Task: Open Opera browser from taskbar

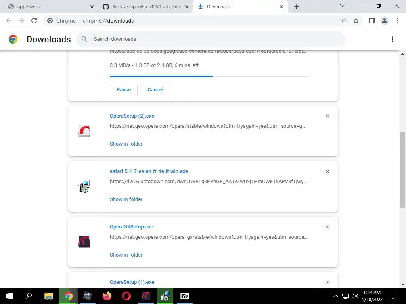Action: [126, 296]
